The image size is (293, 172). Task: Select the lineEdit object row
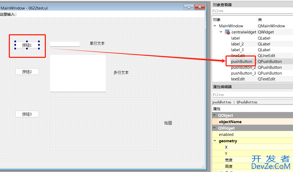coord(252,55)
